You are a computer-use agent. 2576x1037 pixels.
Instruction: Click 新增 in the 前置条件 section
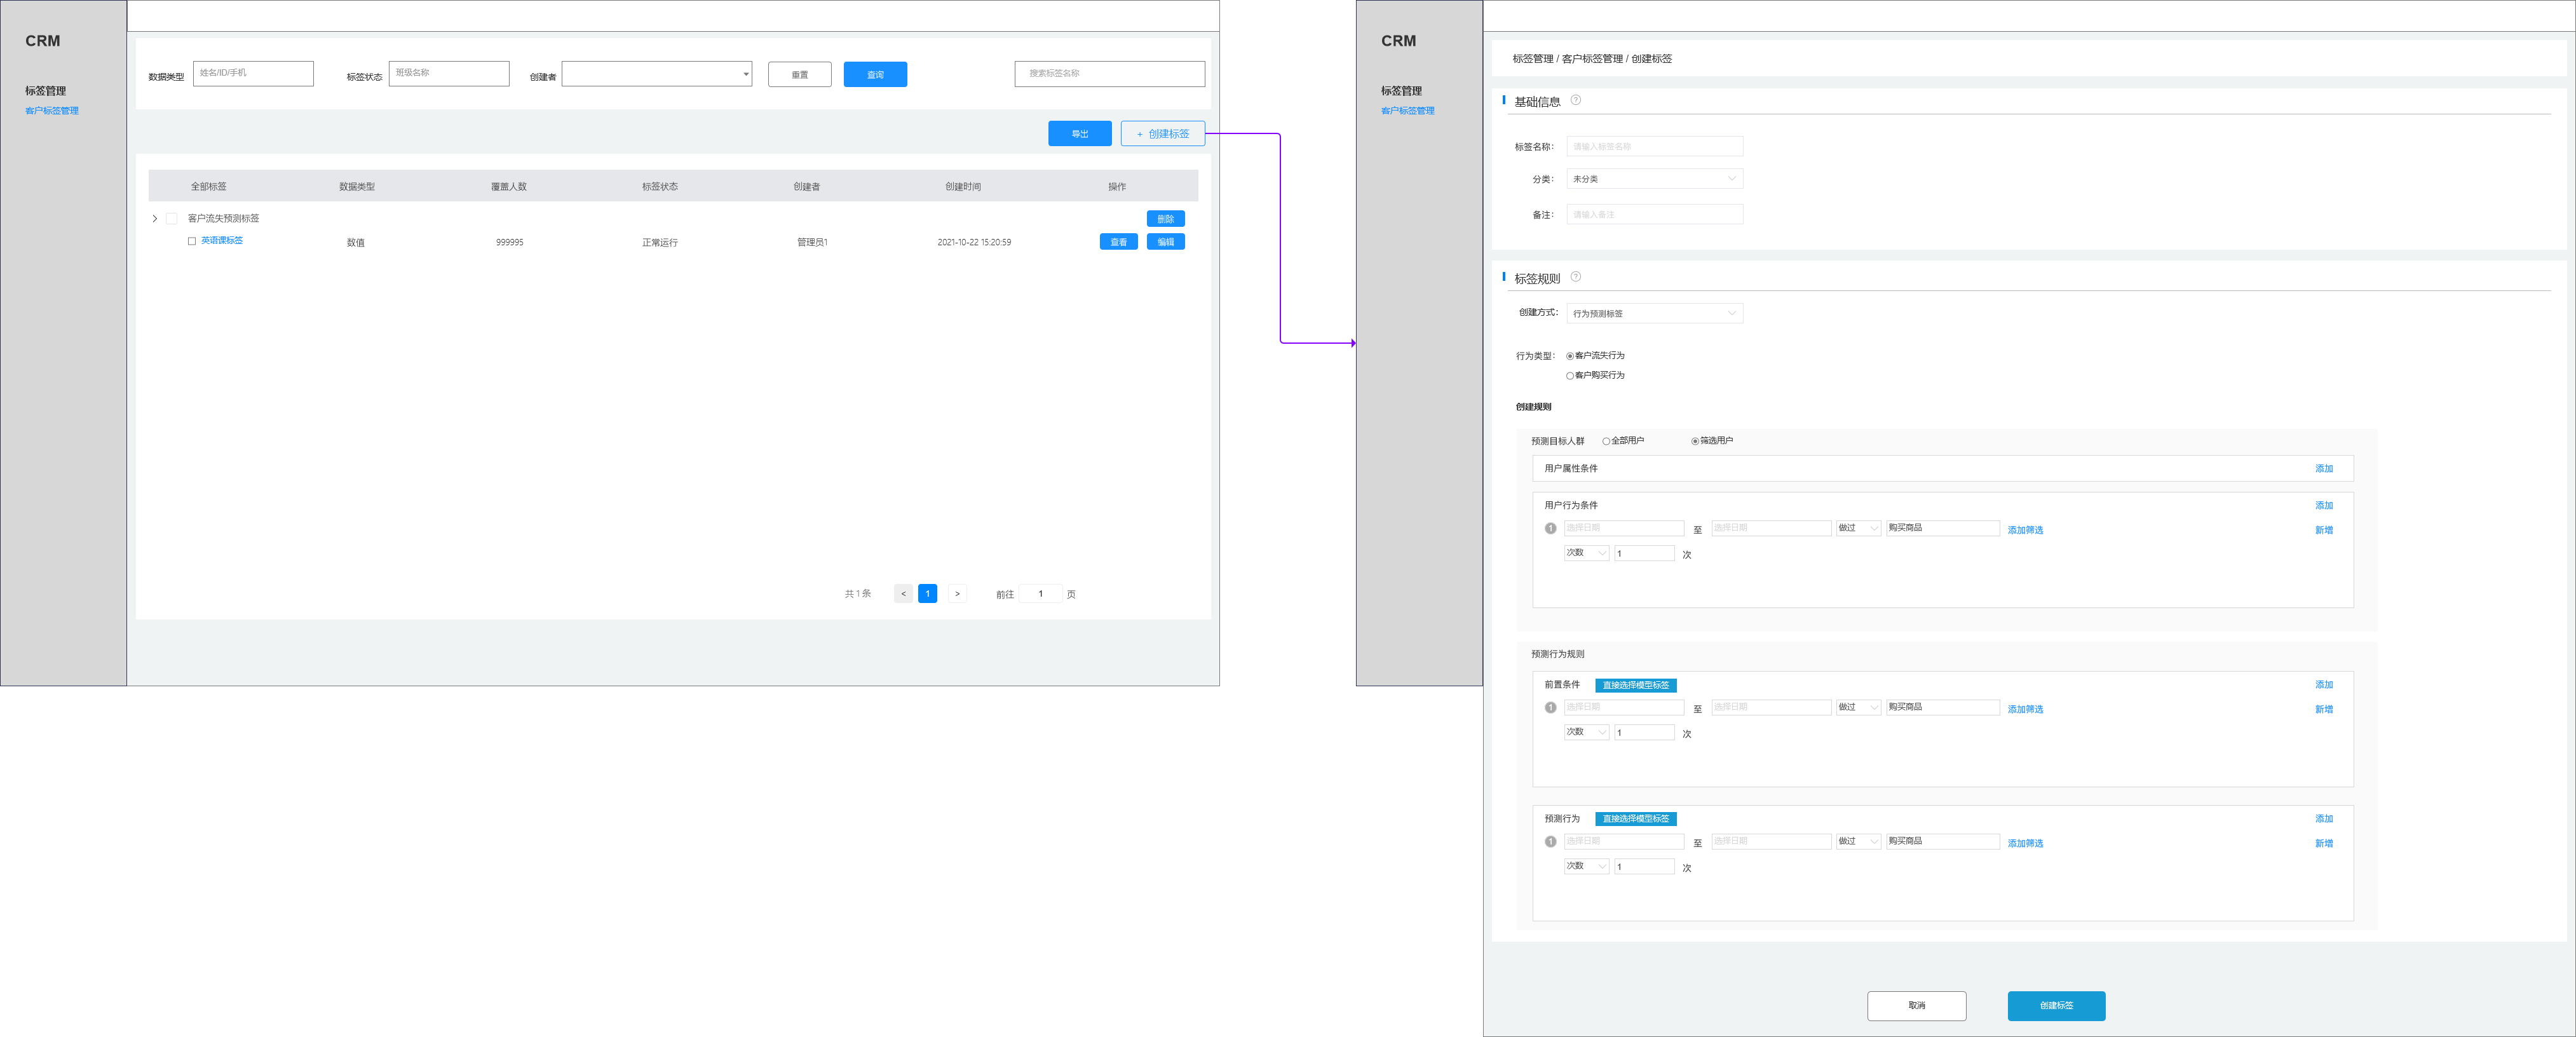[2324, 710]
